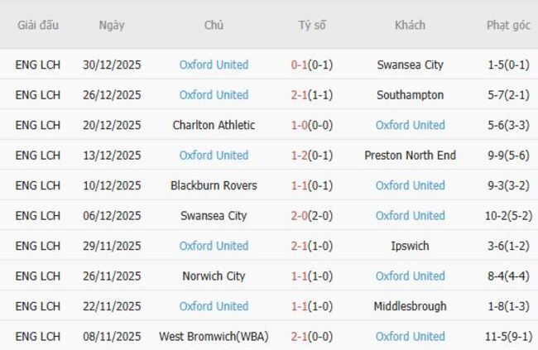538x350 pixels.
Task: Click Oxford United in the 20/12/2025 row
Action: click(x=410, y=125)
